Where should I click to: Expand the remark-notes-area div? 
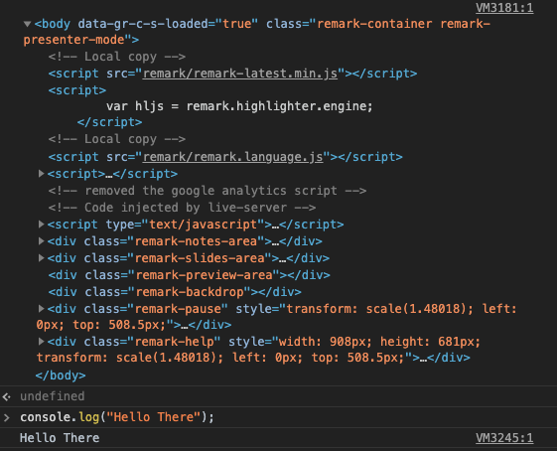[x=42, y=241]
